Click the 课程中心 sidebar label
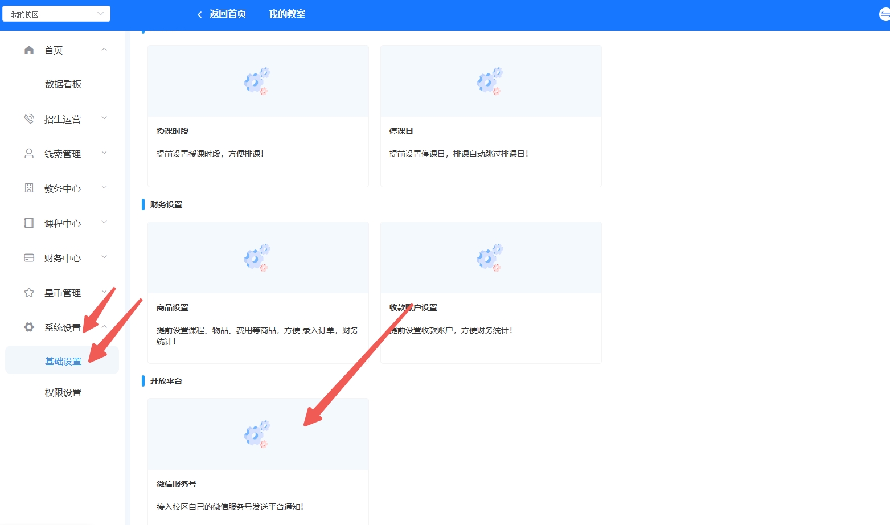Image resolution: width=890 pixels, height=525 pixels. 63,223
